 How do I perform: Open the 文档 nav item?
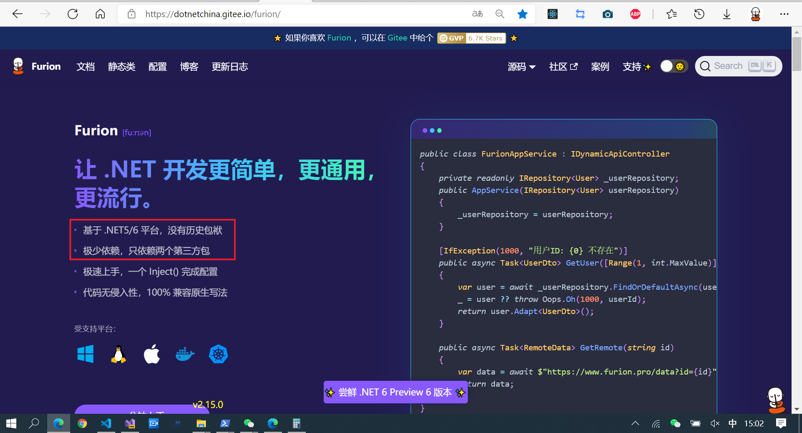coord(86,67)
